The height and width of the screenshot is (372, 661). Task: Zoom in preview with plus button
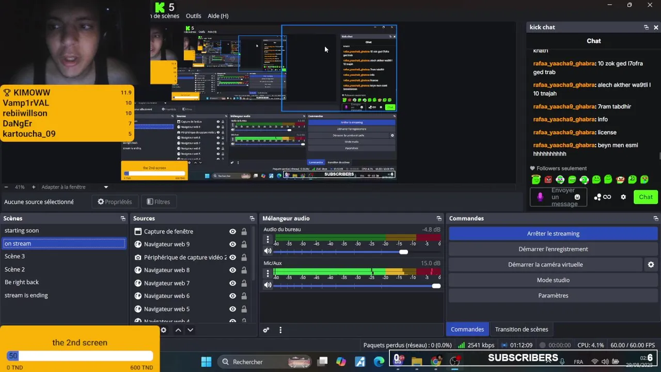click(34, 187)
